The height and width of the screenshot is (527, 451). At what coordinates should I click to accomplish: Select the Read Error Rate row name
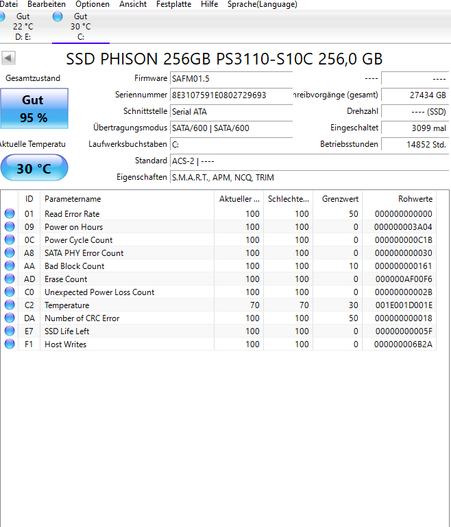(72, 214)
